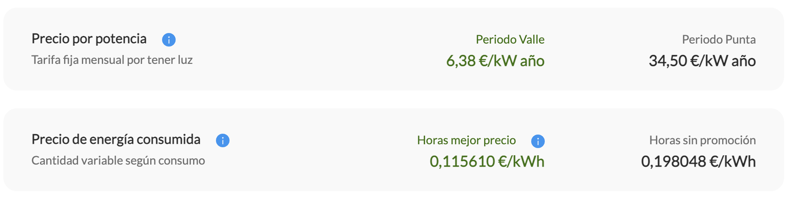This screenshot has height=198, width=790.
Task: Click the Precio de energía consumida heading
Action: point(116,140)
